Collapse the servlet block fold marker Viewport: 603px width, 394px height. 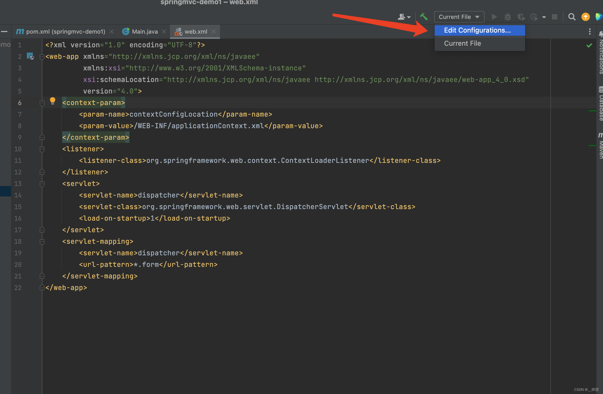(42, 184)
